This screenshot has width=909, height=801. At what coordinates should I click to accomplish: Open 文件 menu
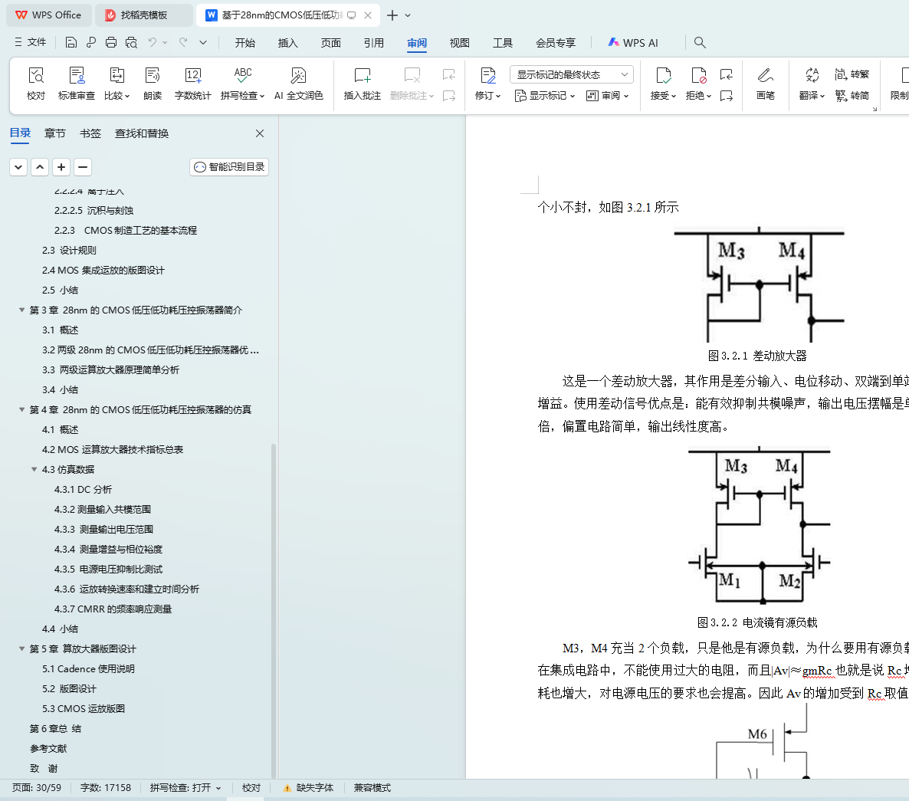30,42
